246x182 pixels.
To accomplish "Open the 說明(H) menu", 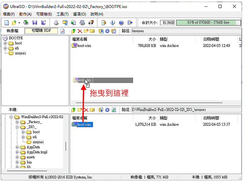I will (97, 14).
